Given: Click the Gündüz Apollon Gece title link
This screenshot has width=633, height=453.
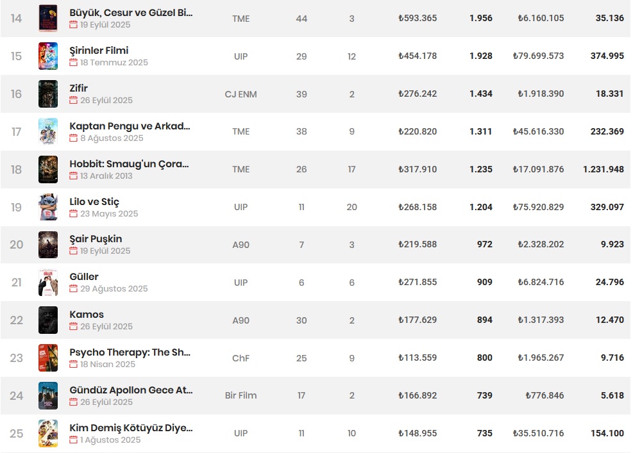Looking at the screenshot, I should click(131, 390).
